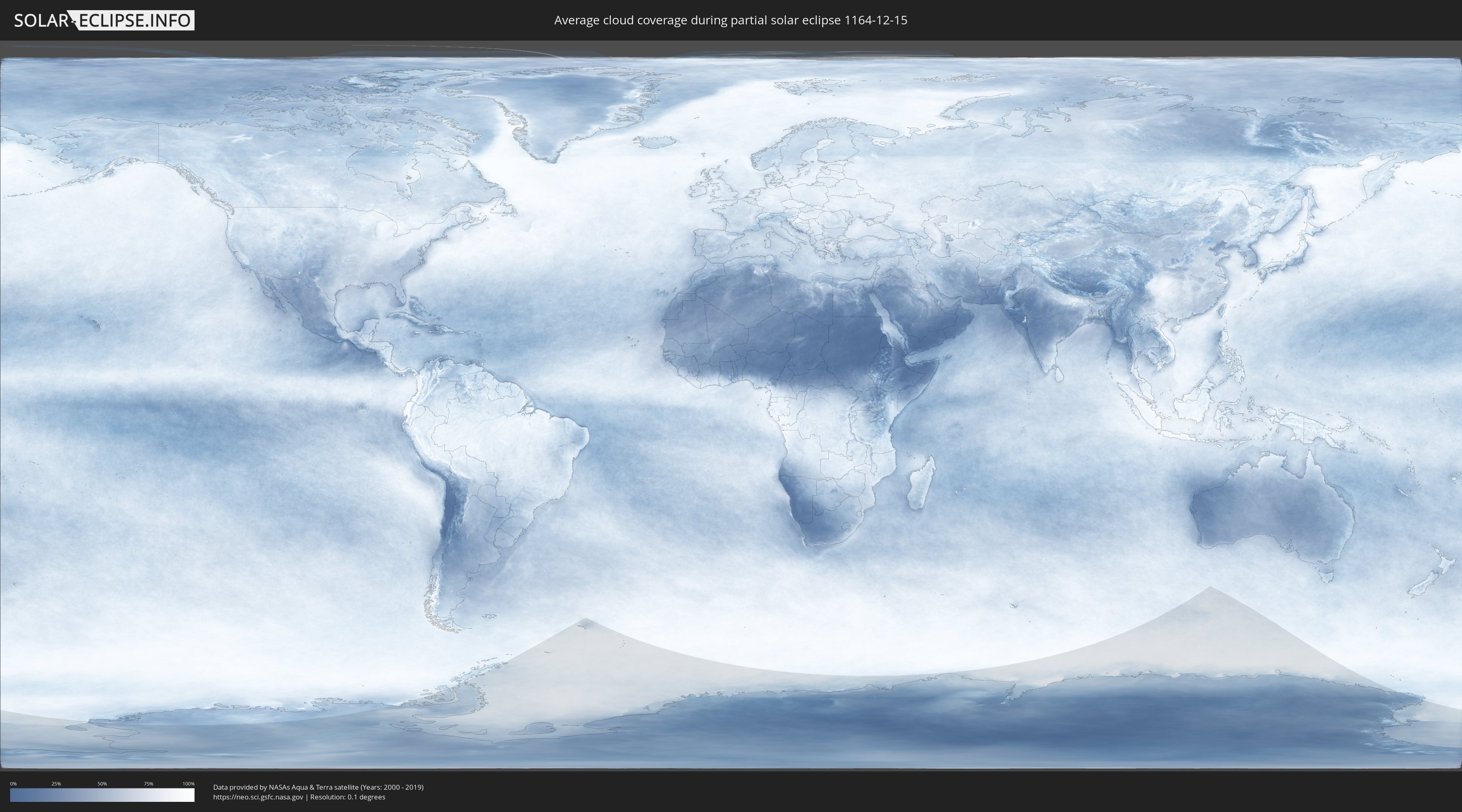
Task: Click the cloud coverage map title text
Action: tap(731, 20)
